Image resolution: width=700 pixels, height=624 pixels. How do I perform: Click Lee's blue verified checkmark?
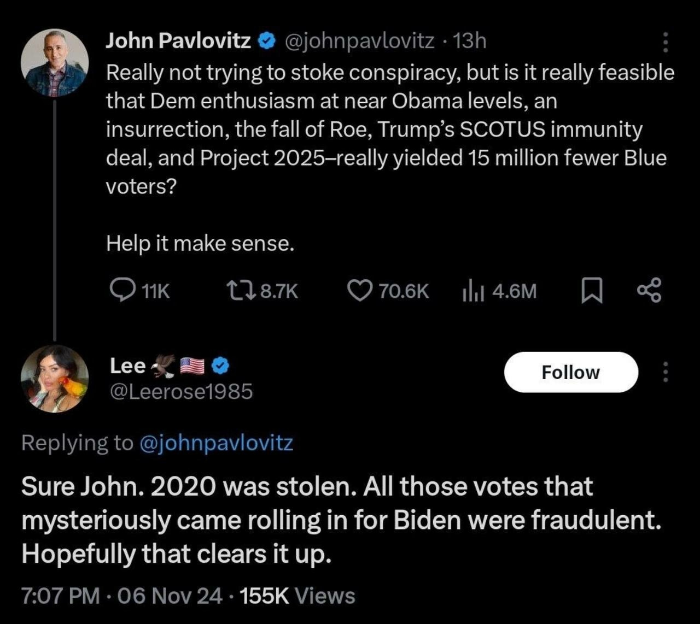[220, 366]
